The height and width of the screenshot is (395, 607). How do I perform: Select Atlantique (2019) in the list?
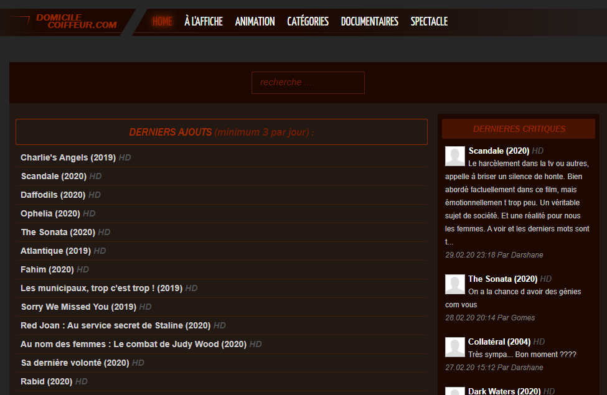pyautogui.click(x=56, y=251)
